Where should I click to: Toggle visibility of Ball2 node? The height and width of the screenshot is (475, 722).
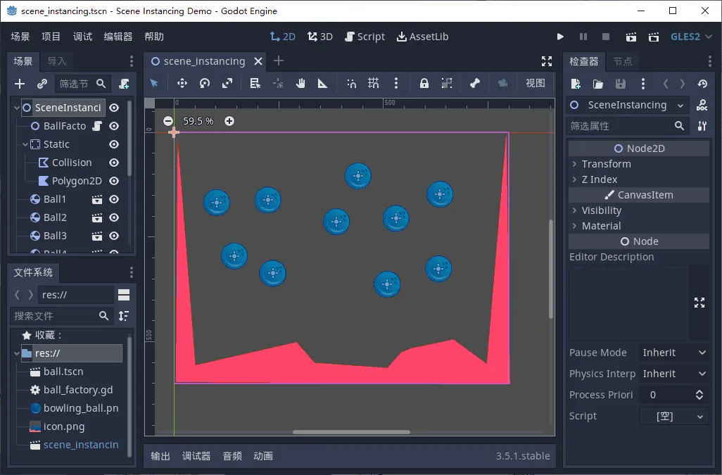(x=114, y=217)
